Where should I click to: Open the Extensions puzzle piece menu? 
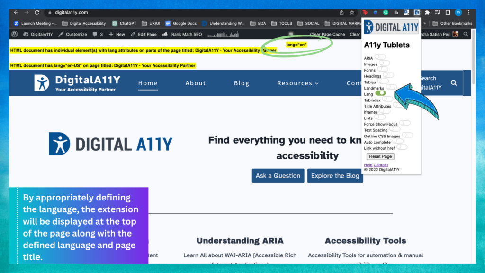(427, 12)
